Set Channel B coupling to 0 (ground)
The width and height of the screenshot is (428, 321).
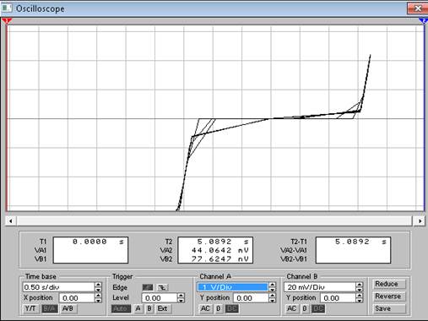(305, 308)
